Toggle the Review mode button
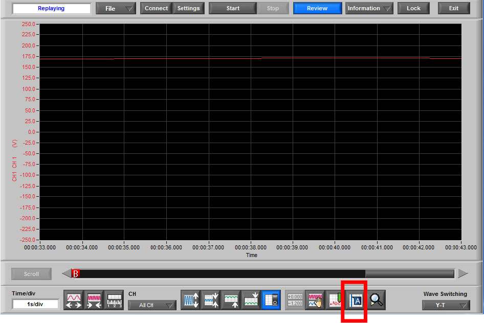The width and height of the screenshot is (484, 323). pyautogui.click(x=317, y=9)
